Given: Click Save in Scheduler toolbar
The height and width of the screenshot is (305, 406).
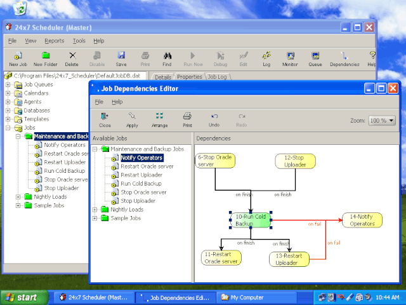Looking at the screenshot, I should (x=121, y=59).
